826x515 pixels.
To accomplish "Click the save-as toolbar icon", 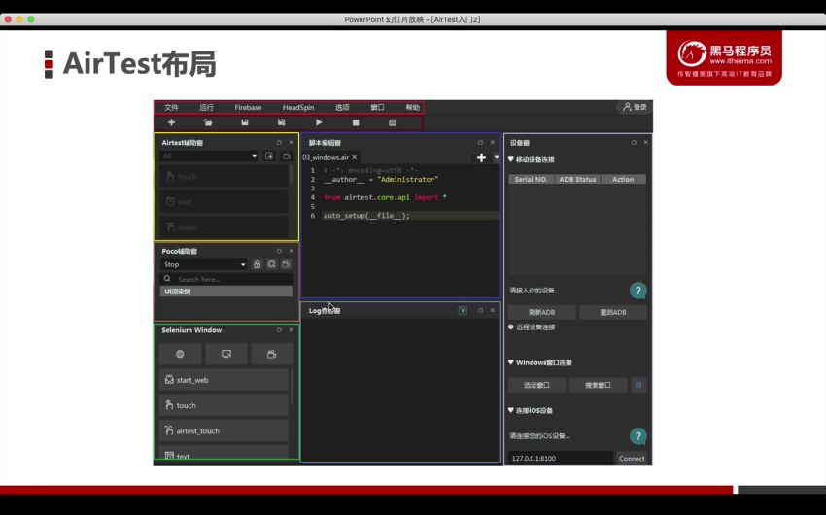I will coord(281,122).
